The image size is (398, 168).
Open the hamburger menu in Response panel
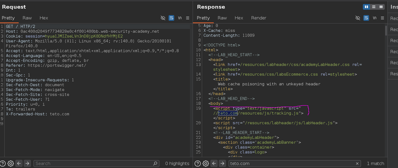[x=382, y=18]
